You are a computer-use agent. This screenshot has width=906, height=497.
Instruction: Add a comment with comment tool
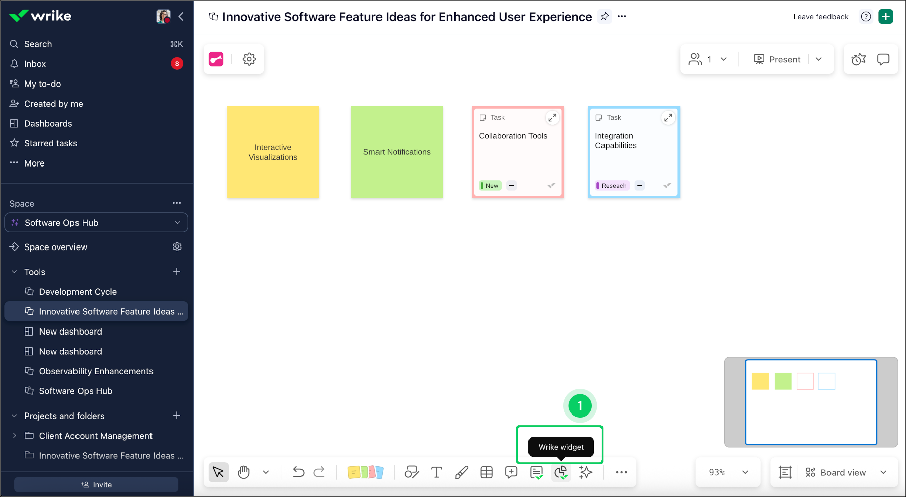click(511, 472)
